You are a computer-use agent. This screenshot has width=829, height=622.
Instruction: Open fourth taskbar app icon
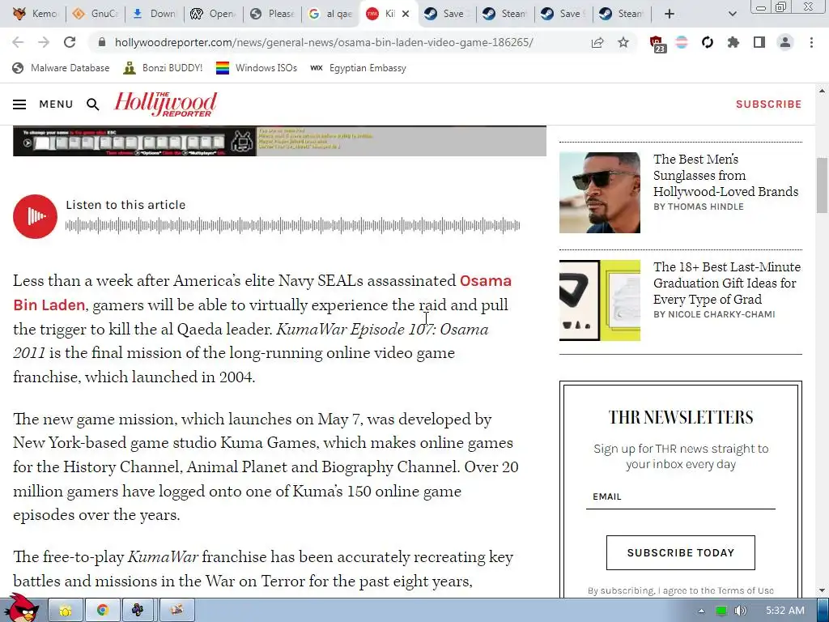click(176, 611)
